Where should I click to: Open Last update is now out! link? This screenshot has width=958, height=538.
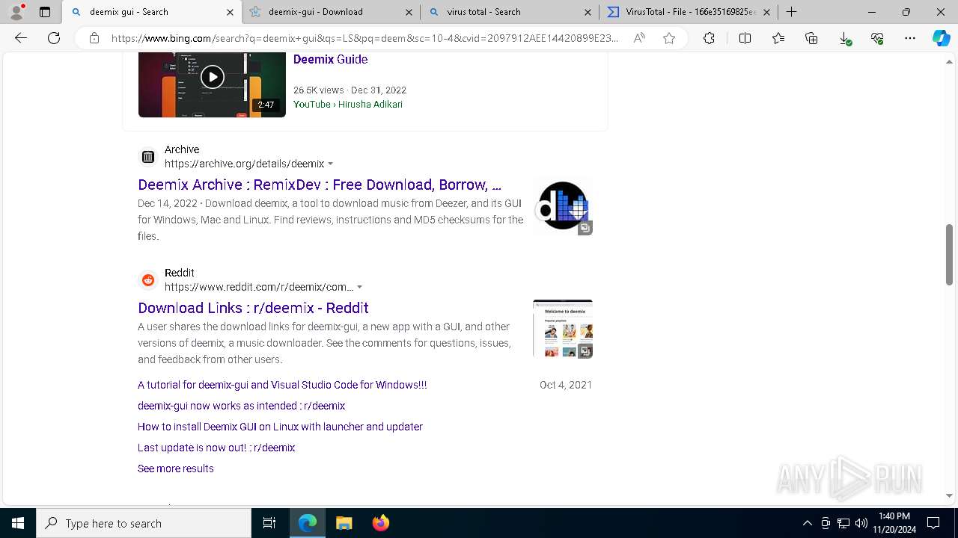pos(216,448)
